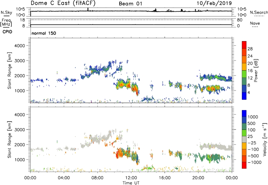Image resolution: width=268 pixels, height=185 pixels.
Task: Click the 'Dome C East (fitACF)' title
Action: [x=63, y=3]
